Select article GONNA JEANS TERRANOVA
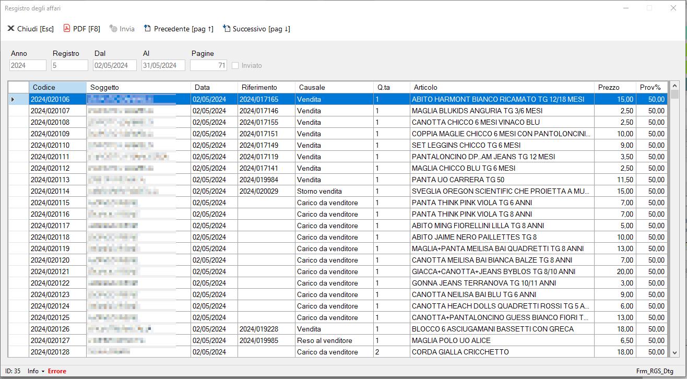 [502, 283]
